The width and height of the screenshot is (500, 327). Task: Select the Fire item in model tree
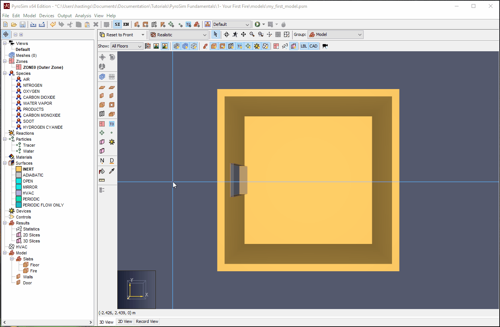click(34, 271)
